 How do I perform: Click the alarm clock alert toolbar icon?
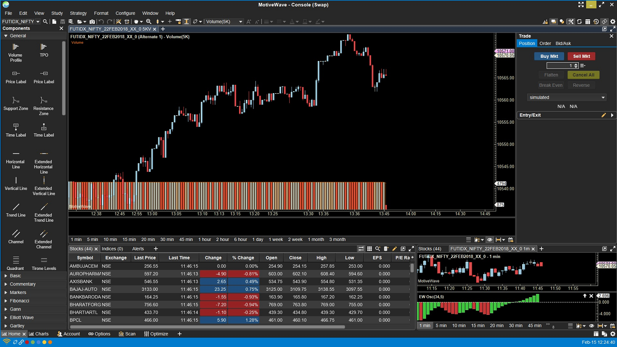pyautogui.click(x=127, y=22)
